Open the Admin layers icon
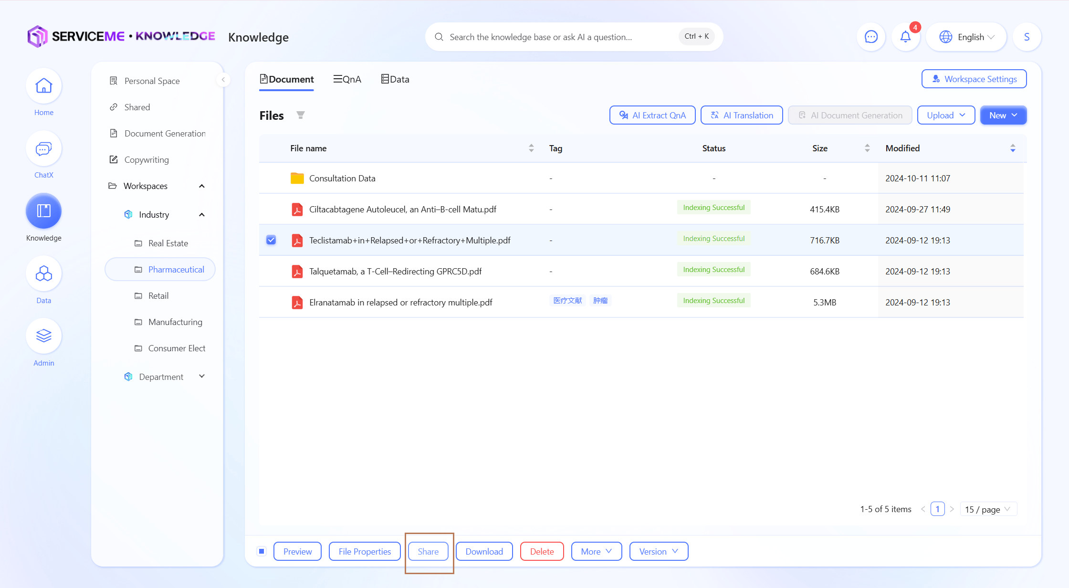The image size is (1069, 588). pyautogui.click(x=43, y=336)
